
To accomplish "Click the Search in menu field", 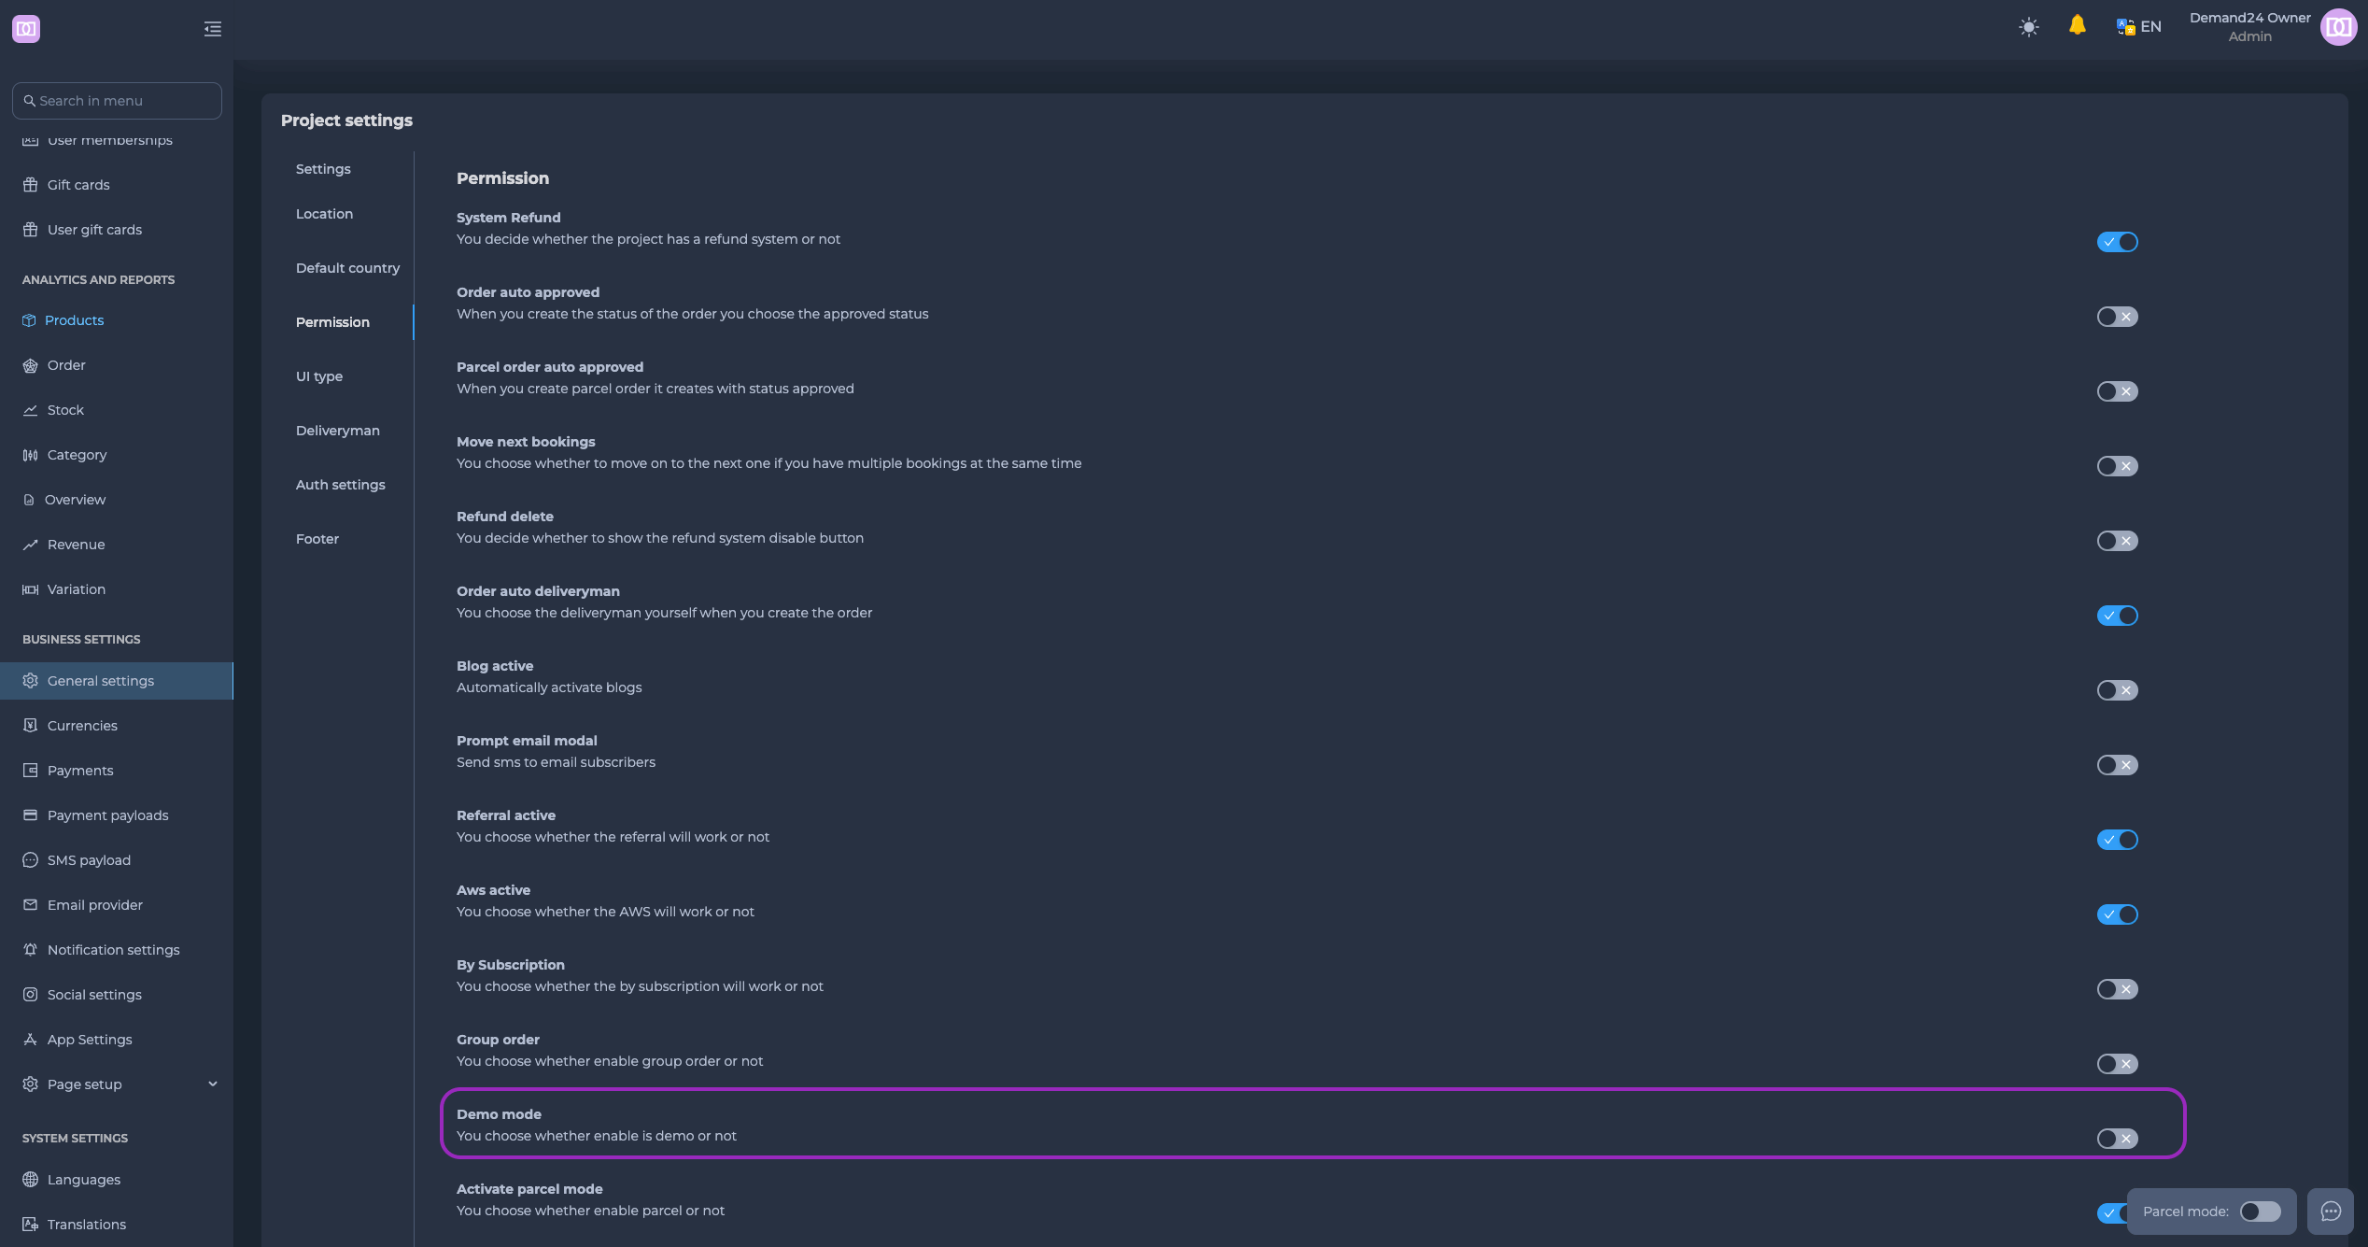I will 117,101.
